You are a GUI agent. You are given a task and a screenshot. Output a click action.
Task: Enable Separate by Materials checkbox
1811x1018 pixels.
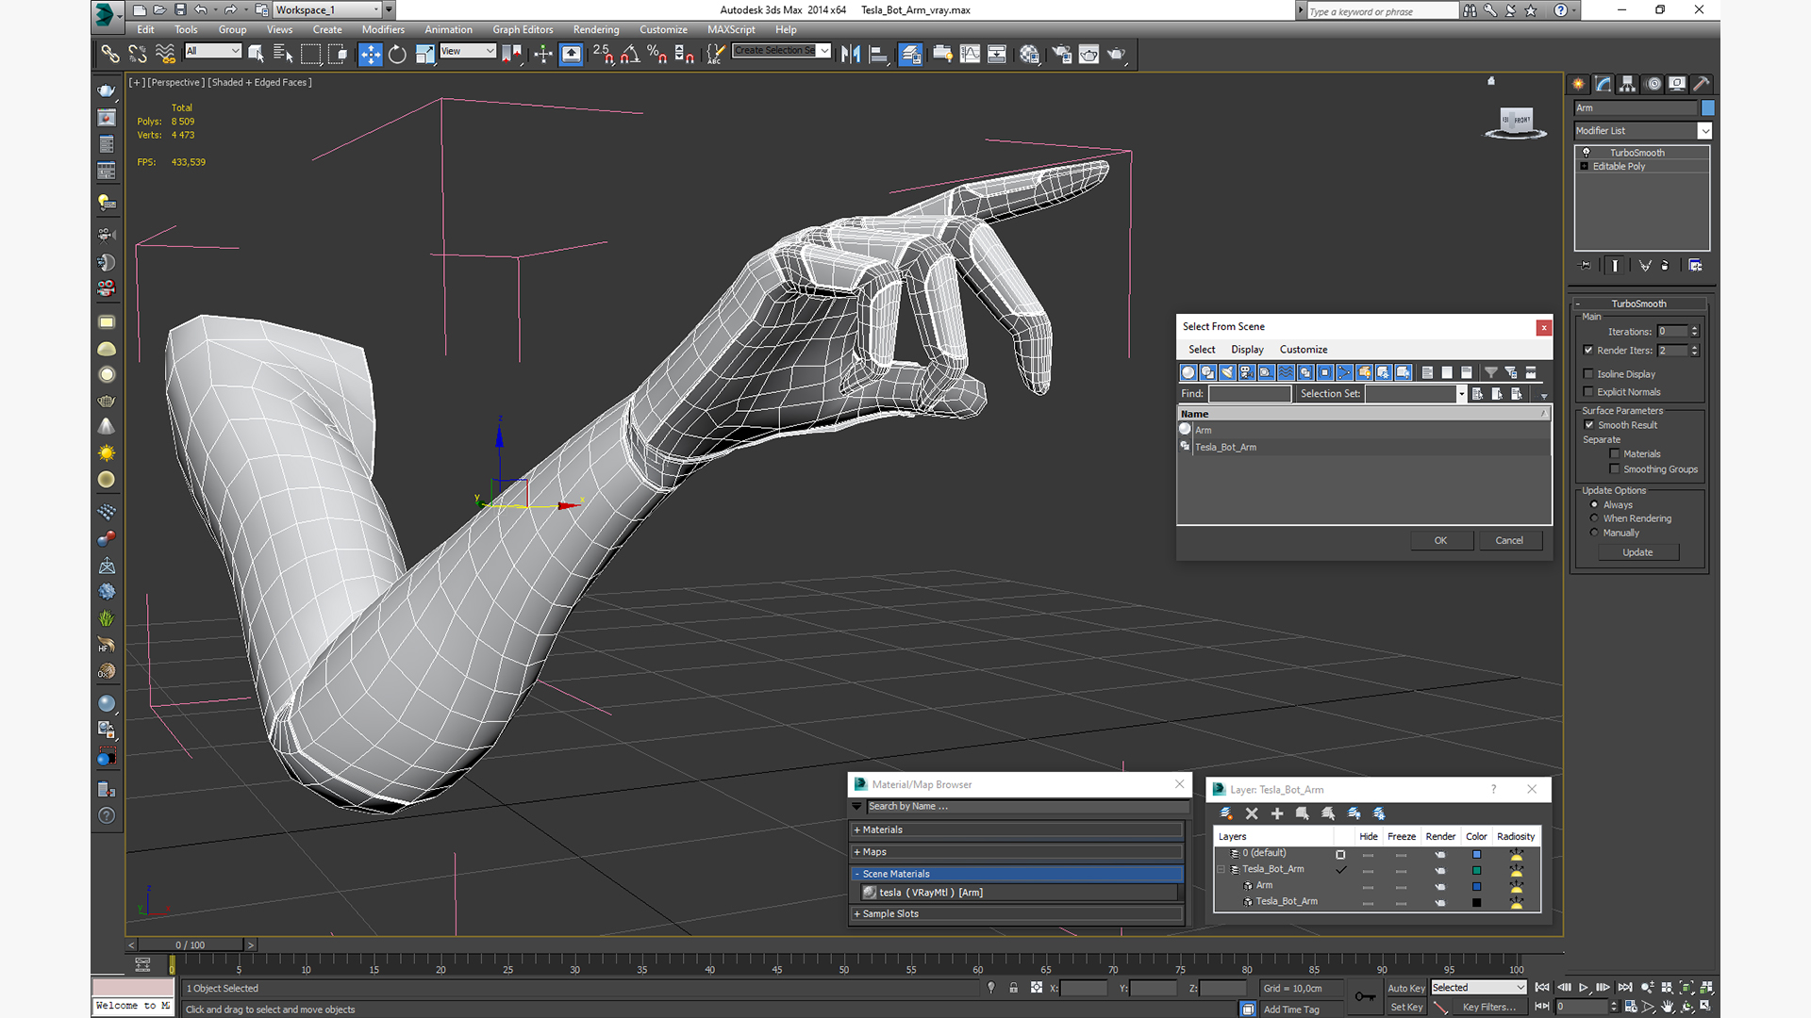click(x=1615, y=454)
